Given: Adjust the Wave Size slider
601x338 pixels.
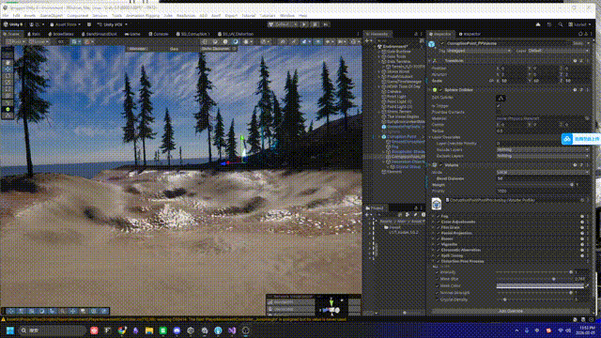Looking at the screenshot, I should click(x=534, y=279).
